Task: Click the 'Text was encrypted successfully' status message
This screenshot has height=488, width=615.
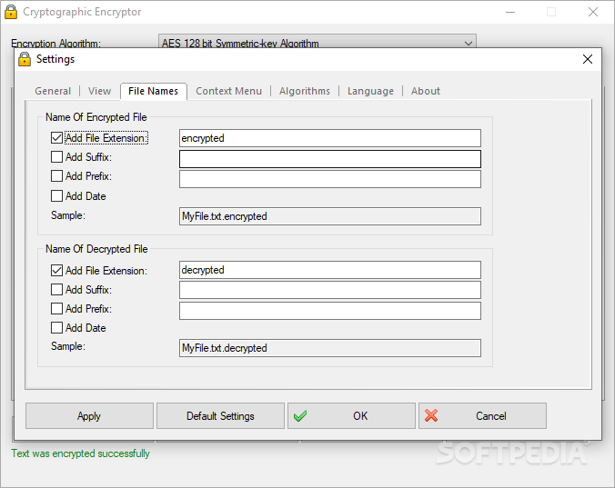Action: pos(80,453)
